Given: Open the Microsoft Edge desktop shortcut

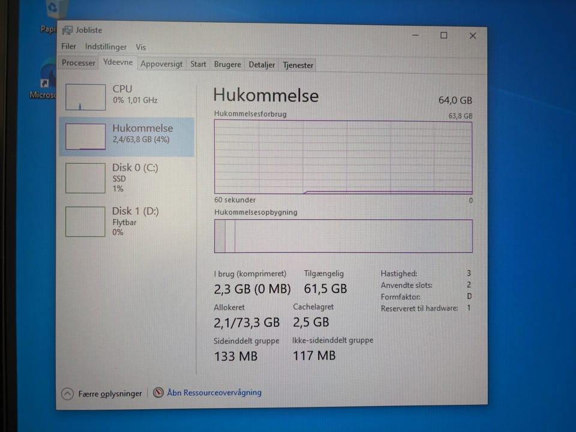Looking at the screenshot, I should click(x=48, y=73).
